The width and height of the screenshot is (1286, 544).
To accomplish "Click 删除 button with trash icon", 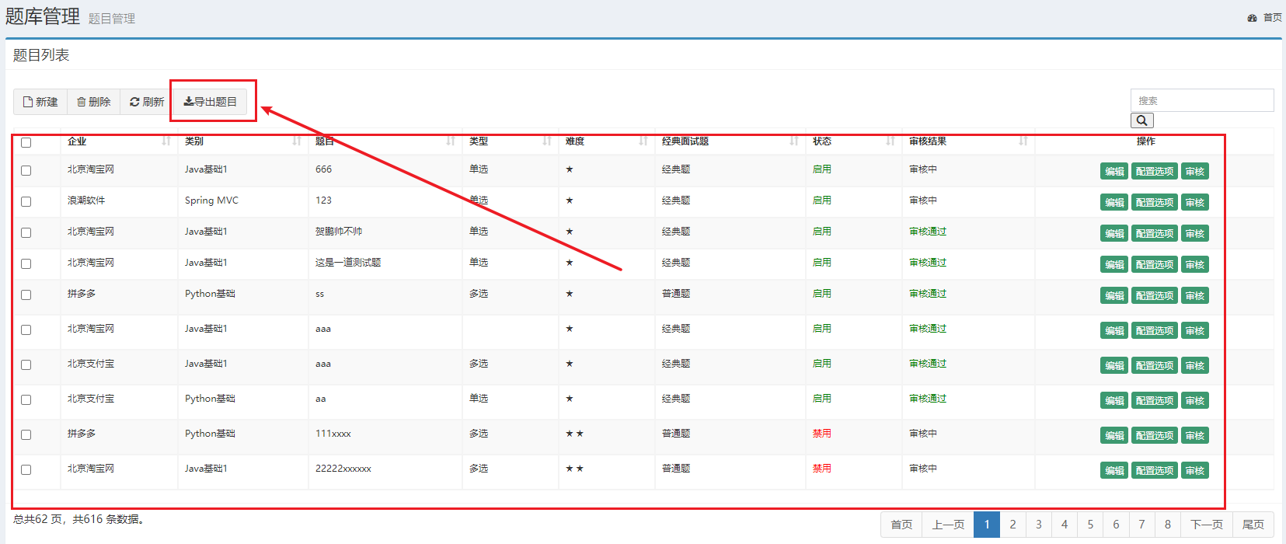I will tap(94, 102).
